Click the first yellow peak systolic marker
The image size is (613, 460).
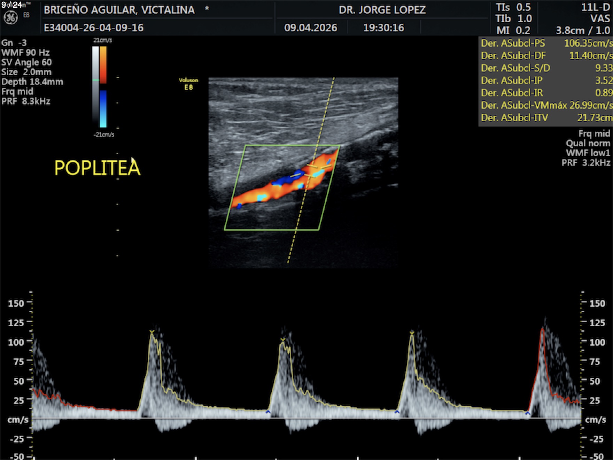coord(152,332)
